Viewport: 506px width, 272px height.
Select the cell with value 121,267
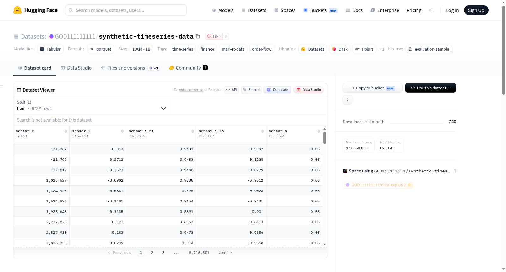(41, 149)
